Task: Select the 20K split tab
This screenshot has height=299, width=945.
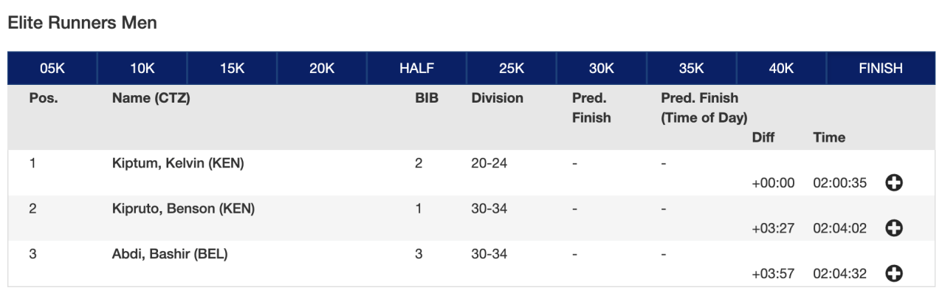Action: (322, 69)
